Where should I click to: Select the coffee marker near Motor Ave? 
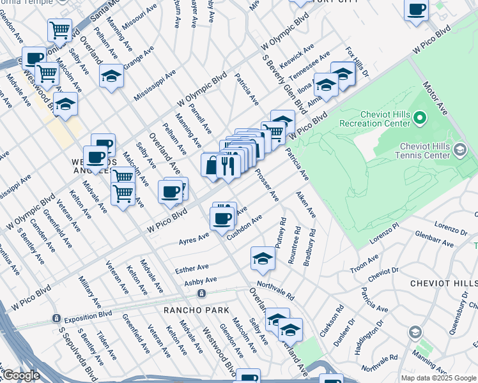(x=416, y=10)
